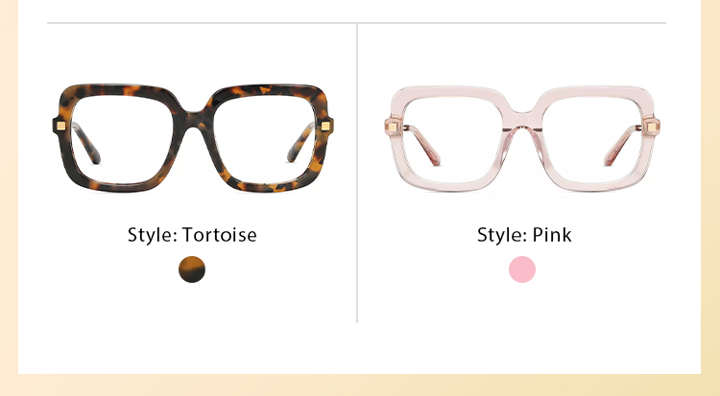This screenshot has height=396, width=720.
Task: Click the Style: Pink label
Action: click(524, 235)
